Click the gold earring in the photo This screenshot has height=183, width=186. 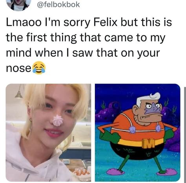(31, 120)
